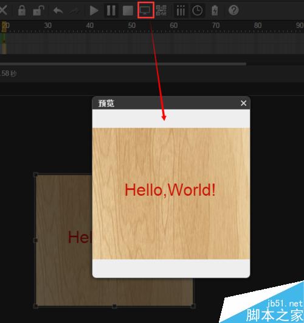Open the clock timing icon

pos(198,10)
